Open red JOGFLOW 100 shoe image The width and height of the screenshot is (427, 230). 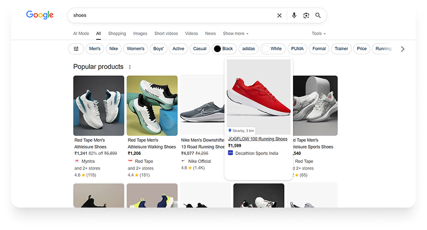coord(258,96)
